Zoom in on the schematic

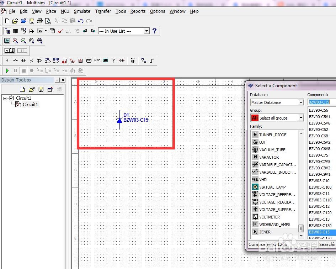tap(15, 41)
